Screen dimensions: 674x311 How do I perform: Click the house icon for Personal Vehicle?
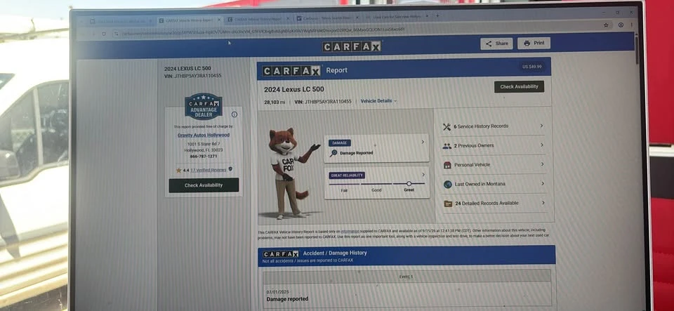pyautogui.click(x=447, y=165)
